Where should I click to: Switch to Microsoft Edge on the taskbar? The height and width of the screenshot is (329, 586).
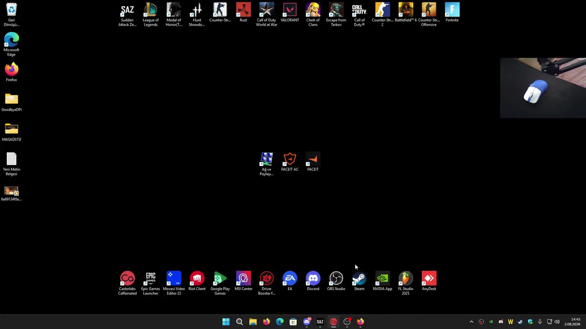[280, 322]
